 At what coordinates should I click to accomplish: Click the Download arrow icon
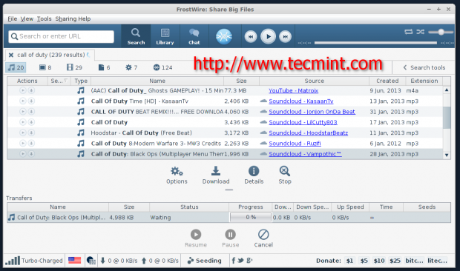coord(216,171)
